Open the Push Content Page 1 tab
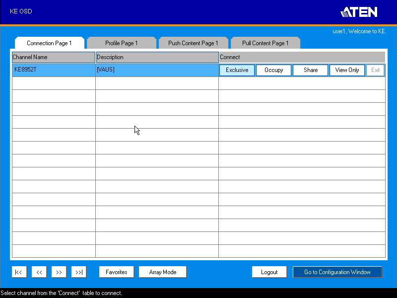The width and height of the screenshot is (397, 298). pos(193,43)
